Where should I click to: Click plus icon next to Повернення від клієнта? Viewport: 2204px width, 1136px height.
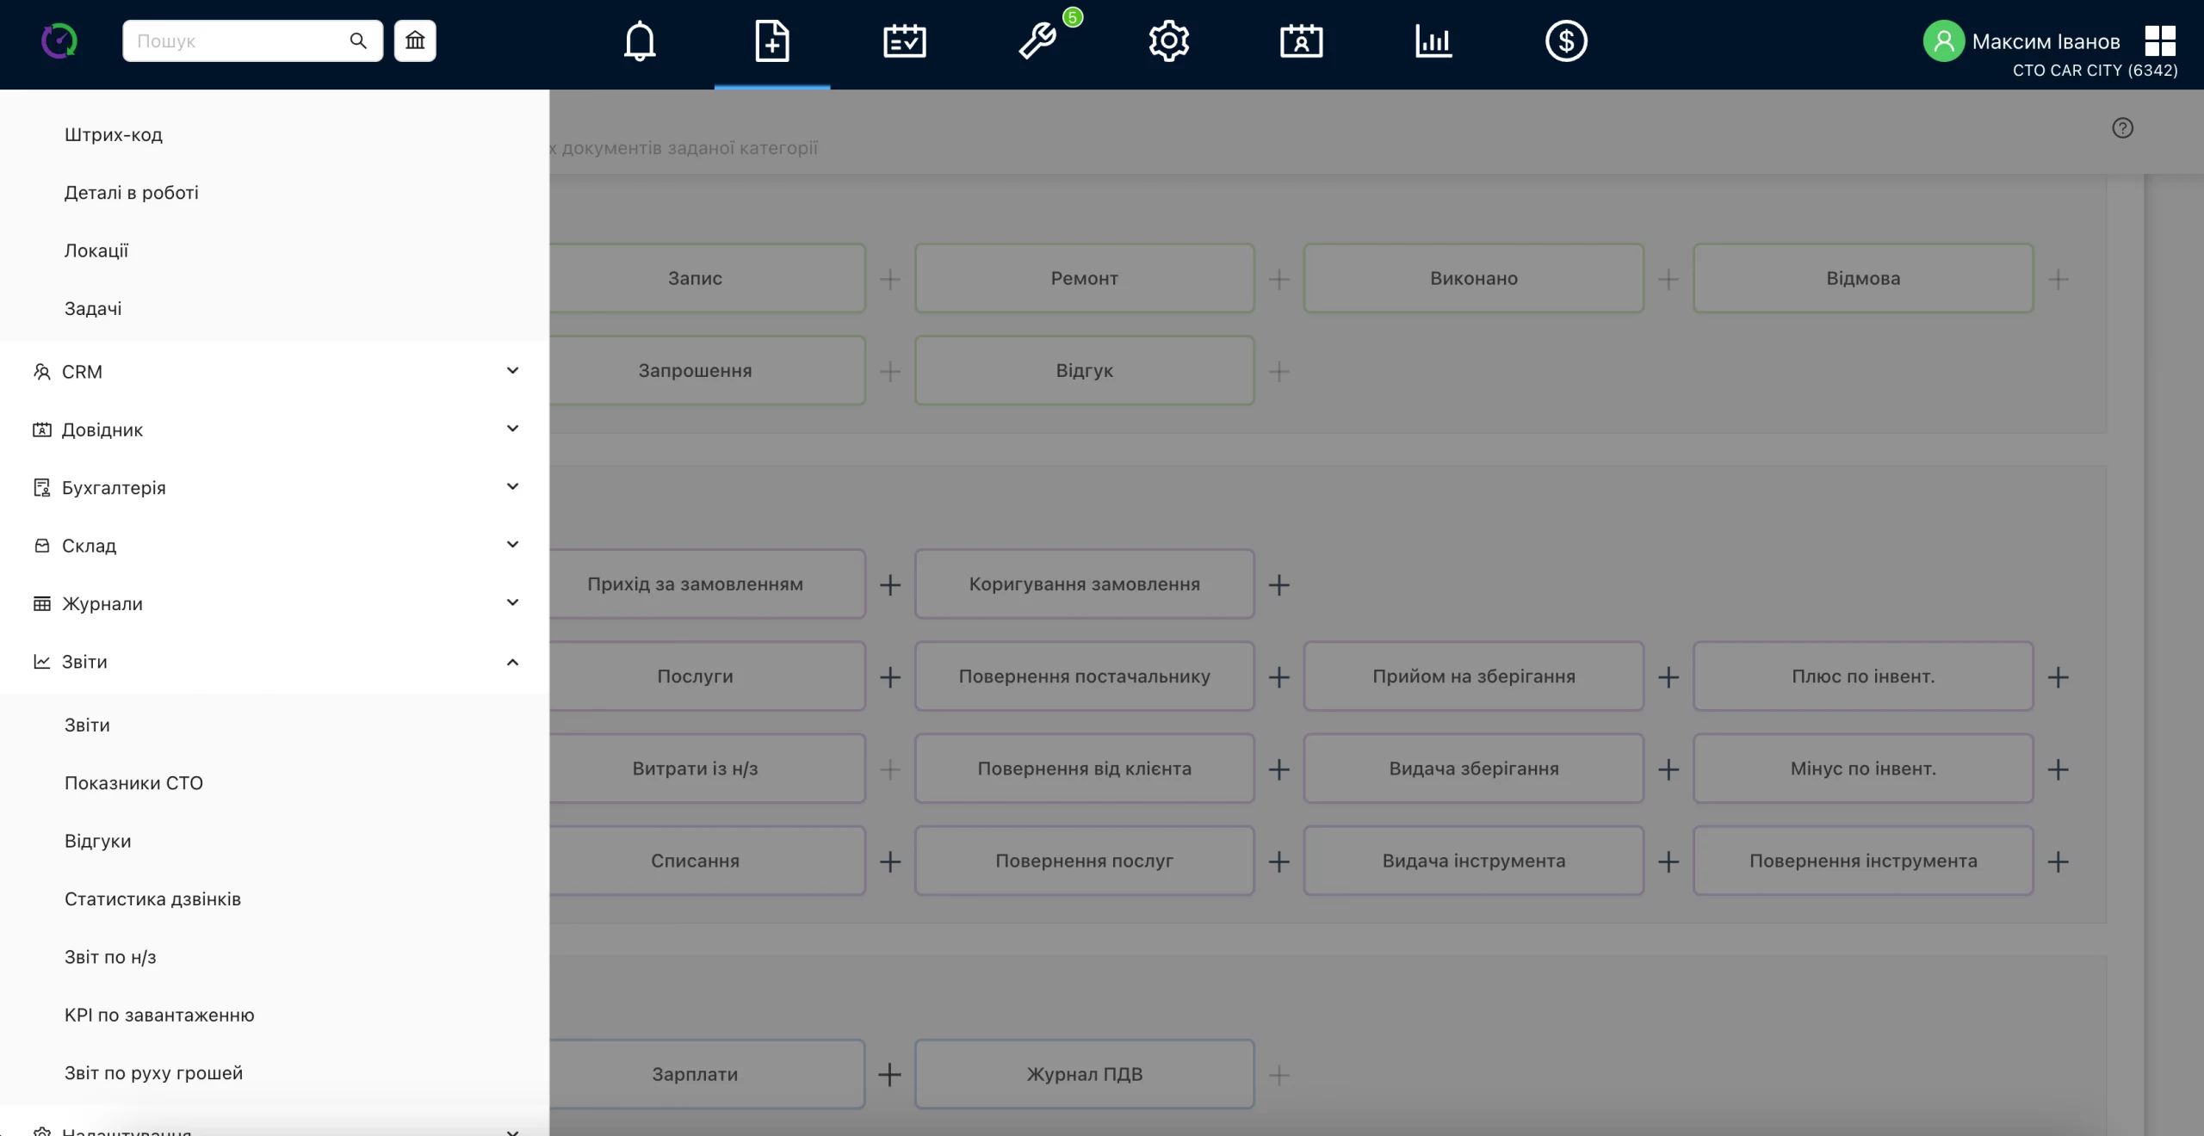coord(1279,769)
